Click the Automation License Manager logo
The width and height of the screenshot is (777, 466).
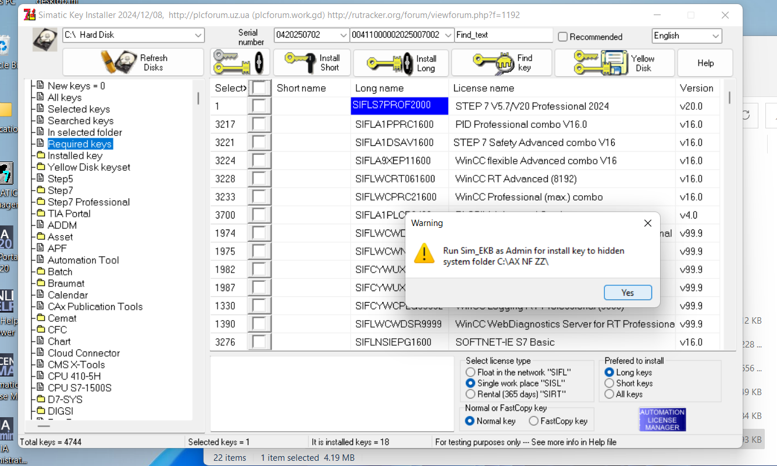[x=662, y=420]
